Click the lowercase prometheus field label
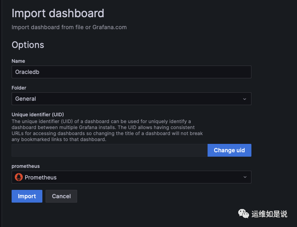Screen dimensions: 297x227 click(26, 166)
